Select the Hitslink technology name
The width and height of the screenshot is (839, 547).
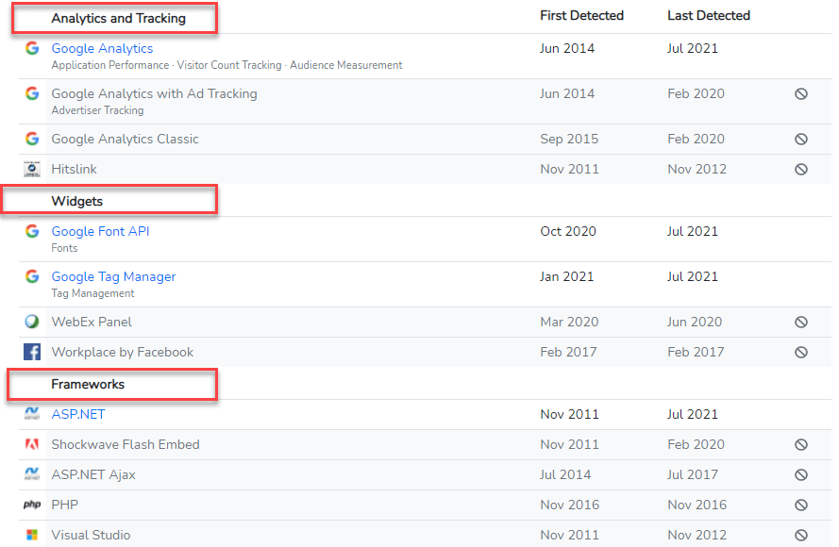point(74,169)
